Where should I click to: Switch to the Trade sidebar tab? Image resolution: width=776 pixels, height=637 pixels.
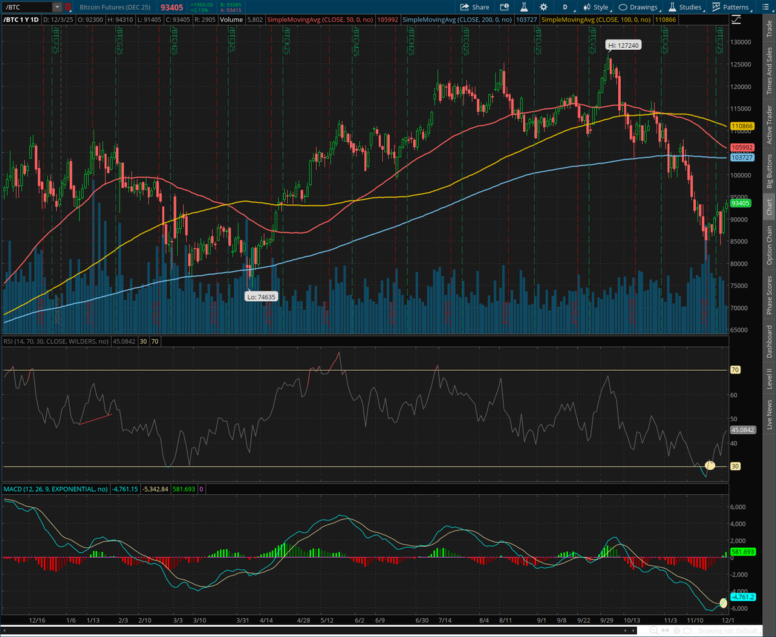coord(768,27)
